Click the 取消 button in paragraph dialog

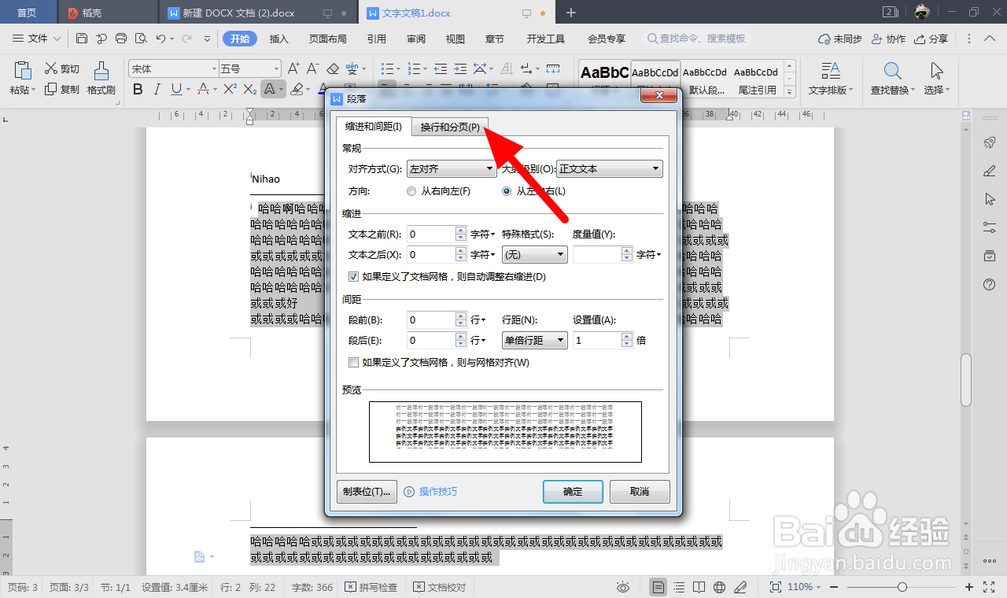point(640,492)
